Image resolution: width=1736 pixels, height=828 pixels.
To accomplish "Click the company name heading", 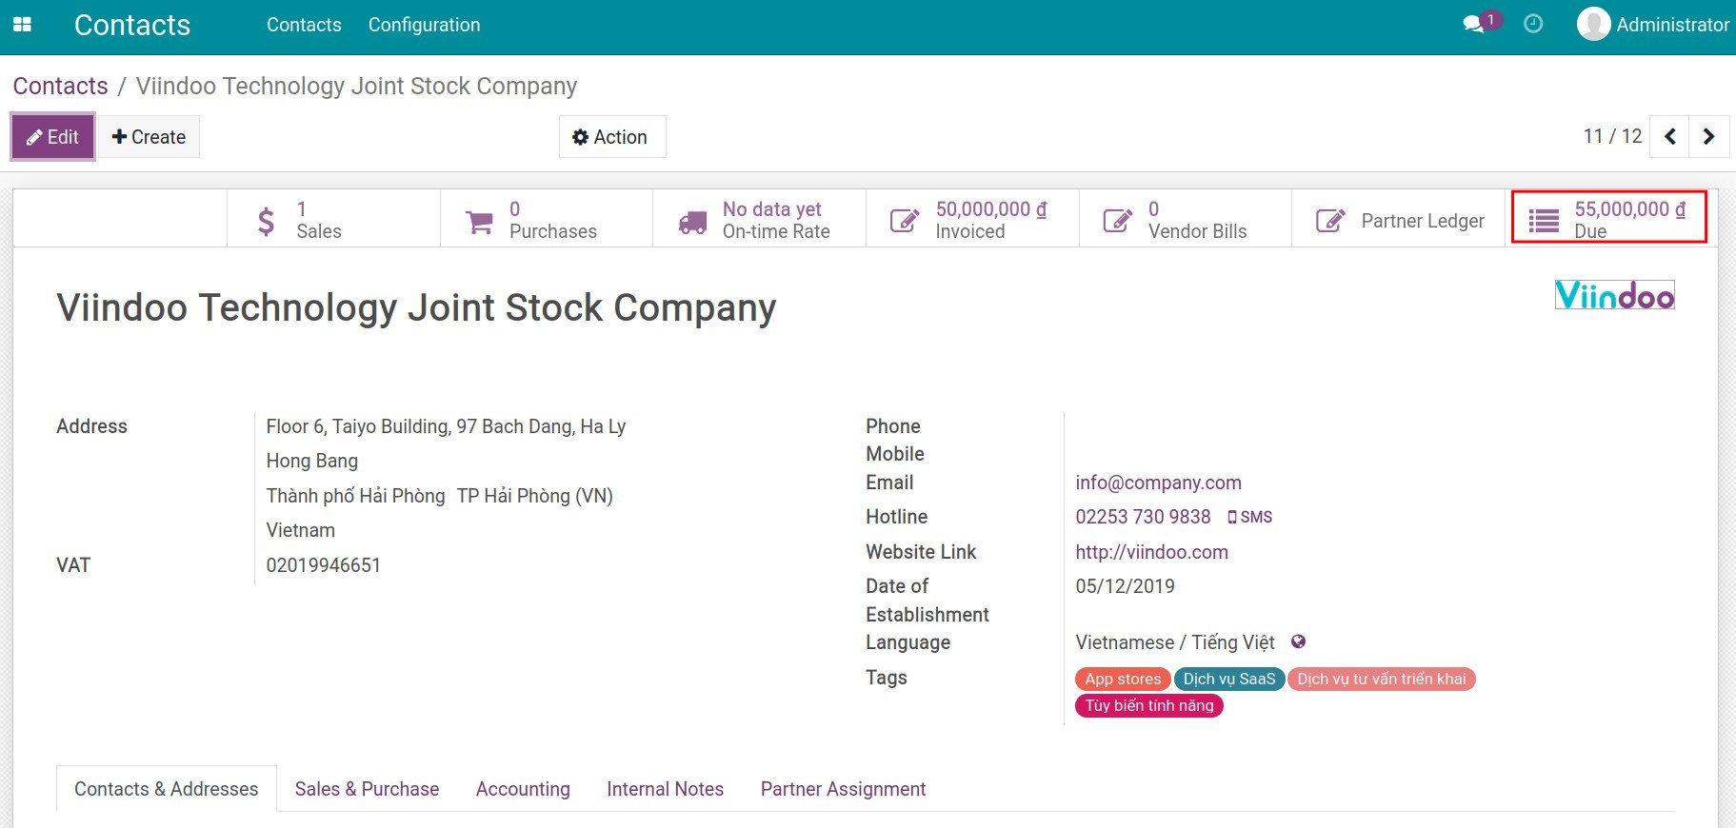I will point(416,308).
